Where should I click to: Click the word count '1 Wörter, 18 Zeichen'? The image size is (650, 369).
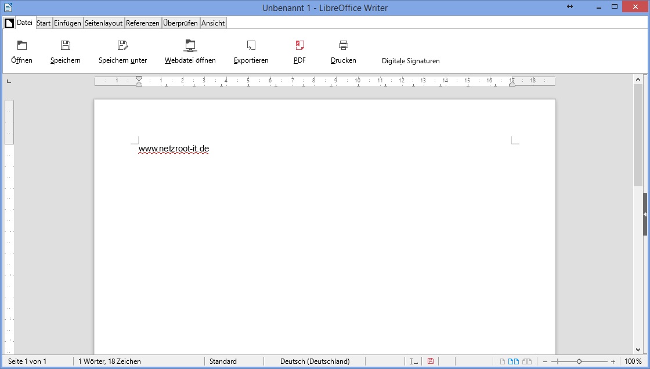(x=110, y=361)
